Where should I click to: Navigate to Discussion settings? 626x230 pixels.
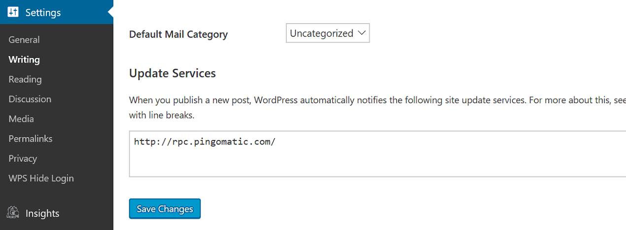pyautogui.click(x=30, y=99)
